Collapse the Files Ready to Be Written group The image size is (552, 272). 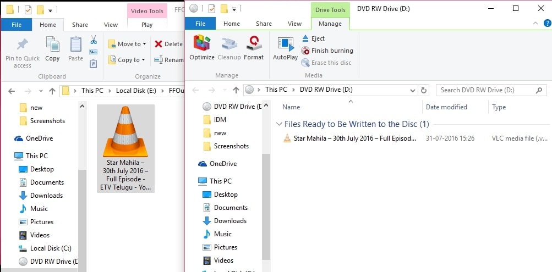click(279, 124)
